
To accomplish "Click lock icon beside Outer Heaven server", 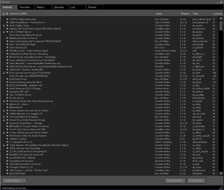I will [3, 145].
